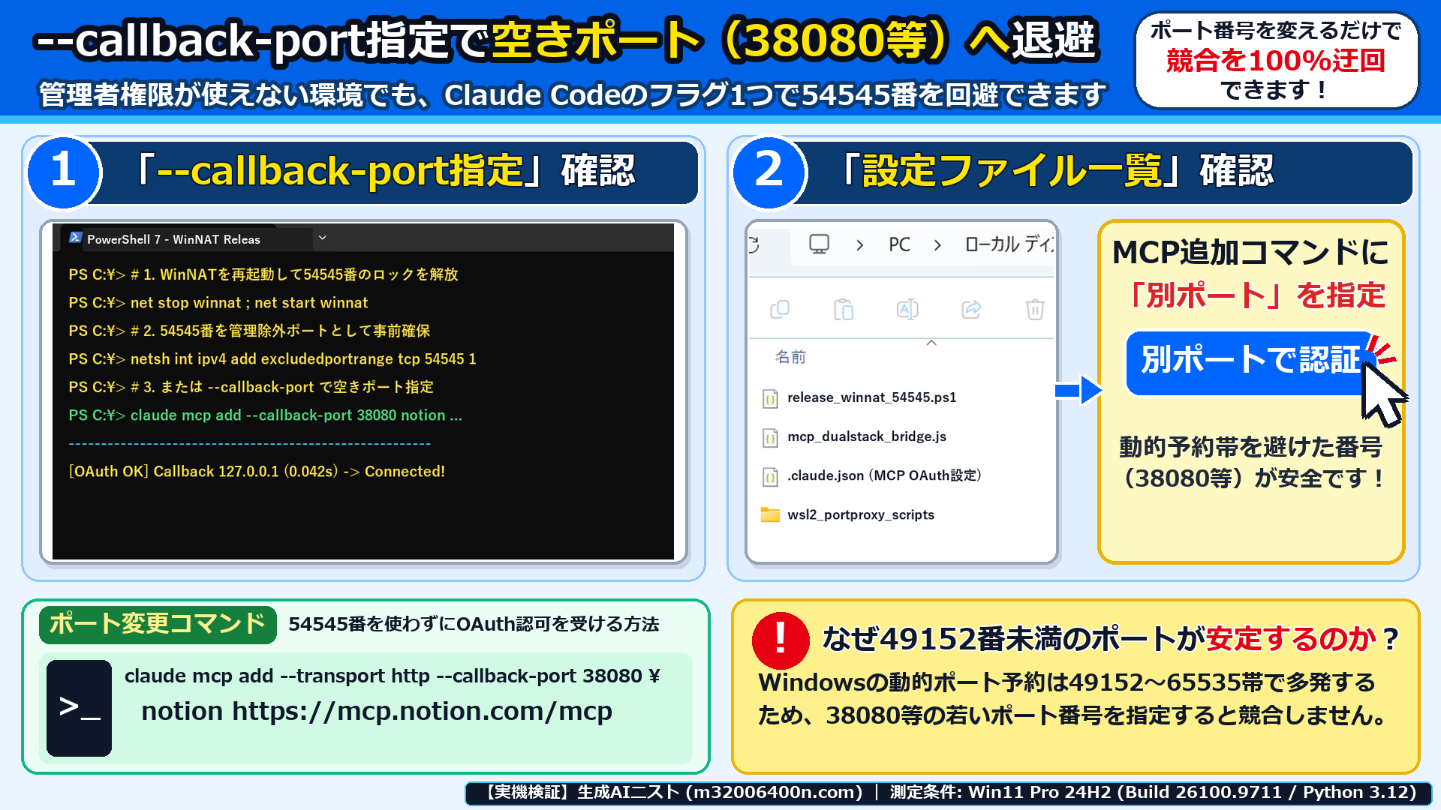Toggle sort arrow above the 名前 column

(931, 343)
